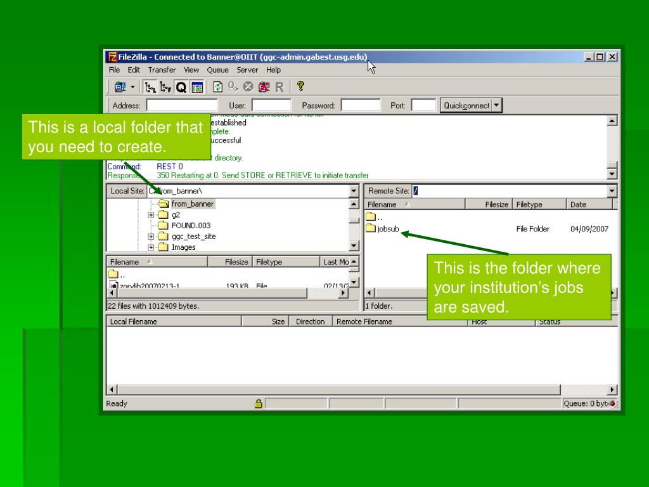This screenshot has height=487, width=649.
Task: Toggle the transfer queue view (Q icon)
Action: point(181,87)
